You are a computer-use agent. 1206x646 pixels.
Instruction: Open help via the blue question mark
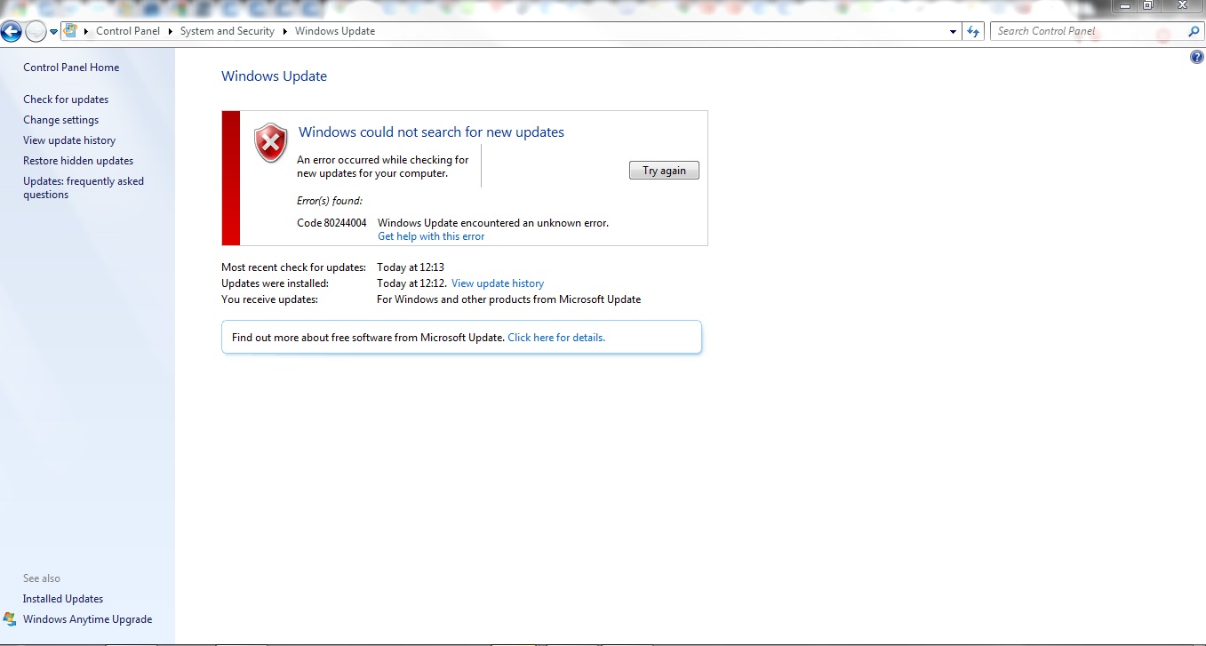coord(1196,57)
